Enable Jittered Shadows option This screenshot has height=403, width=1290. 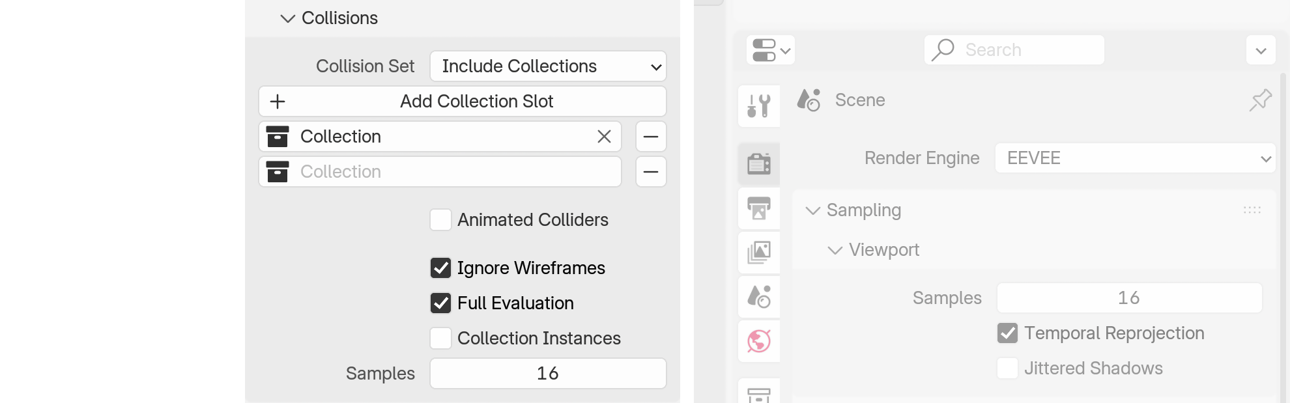[1007, 368]
